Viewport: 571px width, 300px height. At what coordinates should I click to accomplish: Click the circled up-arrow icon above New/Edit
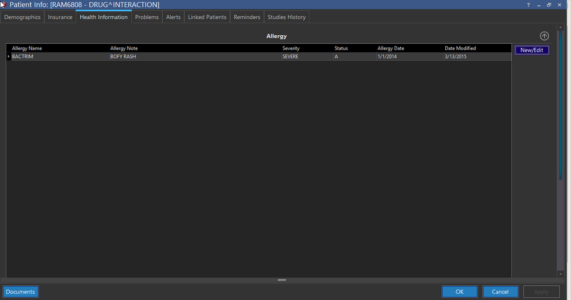point(544,36)
